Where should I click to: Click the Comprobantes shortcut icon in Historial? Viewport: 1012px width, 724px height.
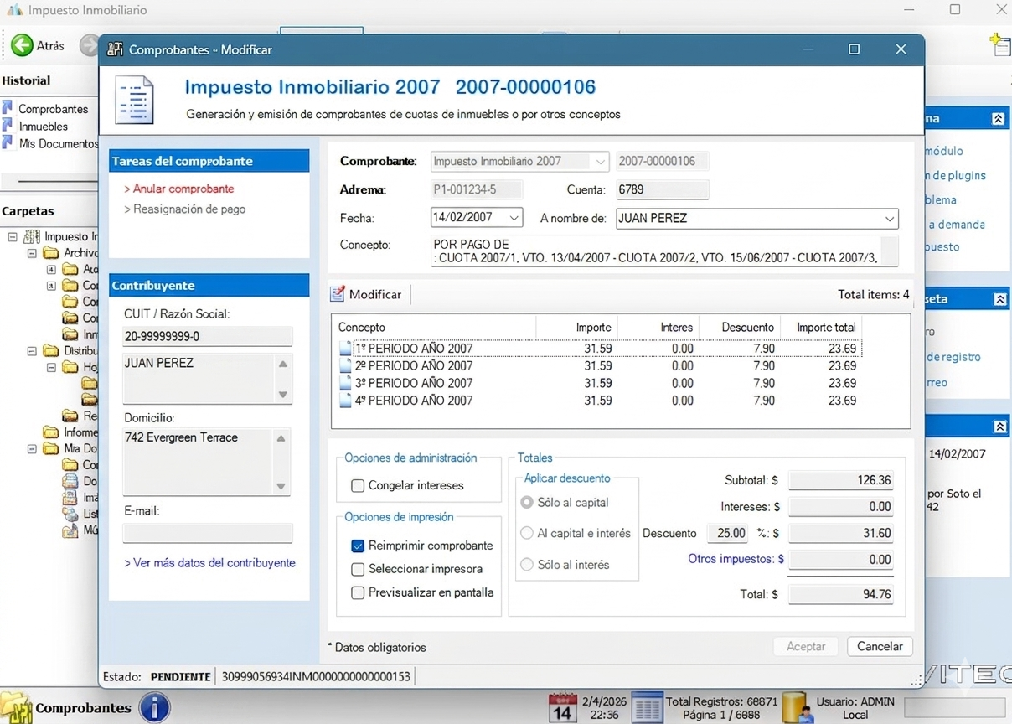pyautogui.click(x=8, y=108)
